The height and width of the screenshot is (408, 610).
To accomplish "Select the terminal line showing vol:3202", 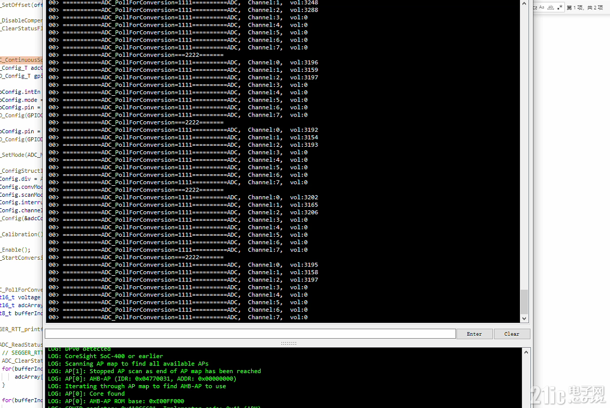I will (x=183, y=197).
